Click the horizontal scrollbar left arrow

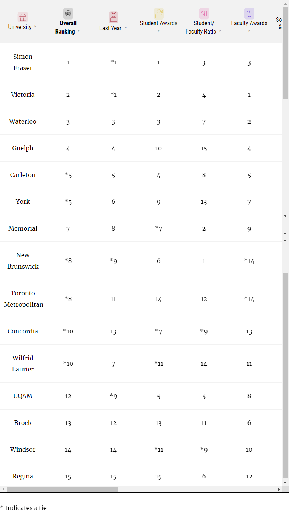pos(3,489)
